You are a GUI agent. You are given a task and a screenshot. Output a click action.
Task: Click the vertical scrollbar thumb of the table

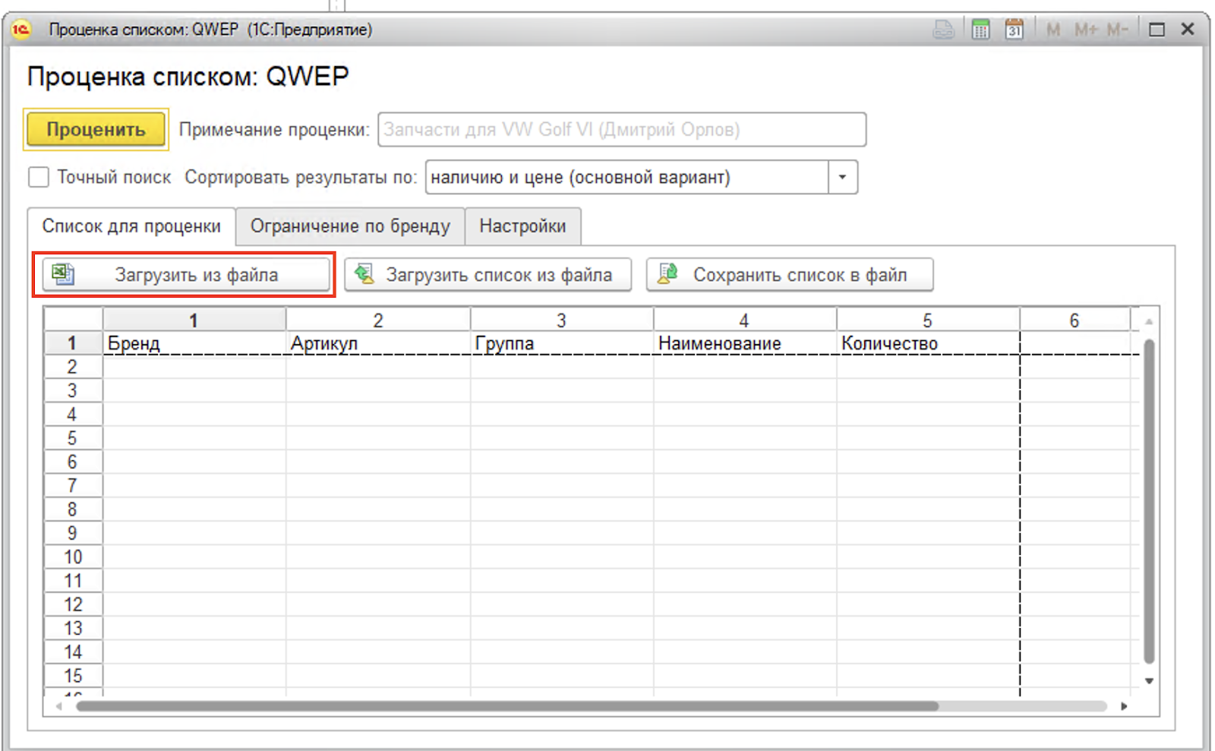[1149, 502]
